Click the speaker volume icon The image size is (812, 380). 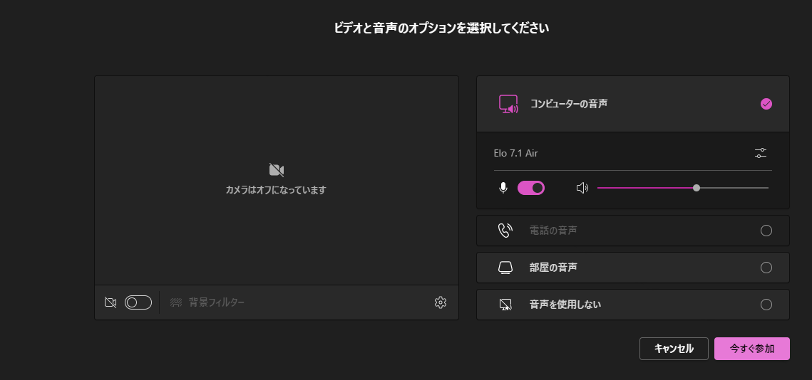582,188
